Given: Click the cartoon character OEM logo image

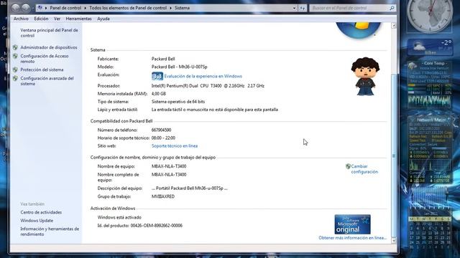Looking at the screenshot, I should coord(365,77).
